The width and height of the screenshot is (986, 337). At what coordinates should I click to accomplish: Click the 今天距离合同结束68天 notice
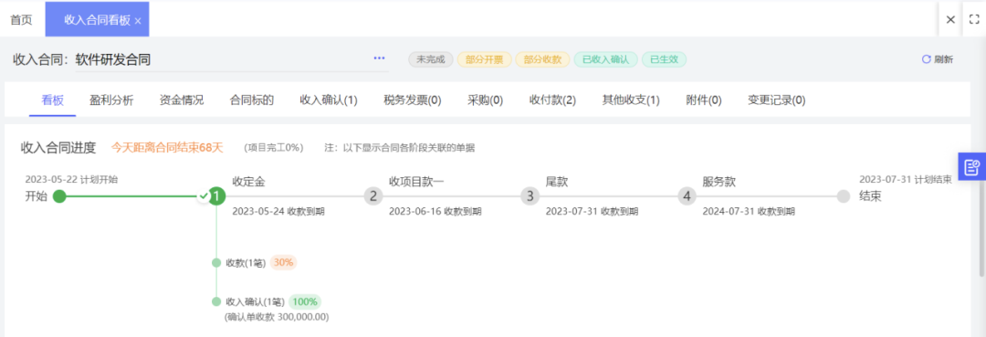167,148
